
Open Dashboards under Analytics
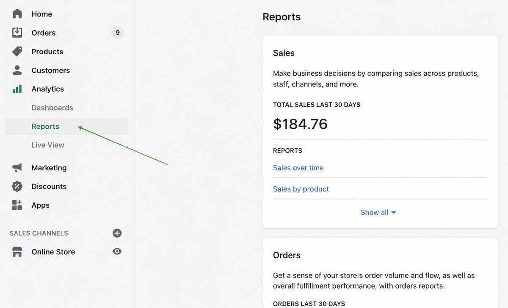pyautogui.click(x=52, y=108)
